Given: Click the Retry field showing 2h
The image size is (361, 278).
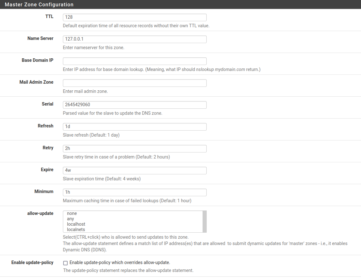Looking at the screenshot, I should tap(134, 148).
